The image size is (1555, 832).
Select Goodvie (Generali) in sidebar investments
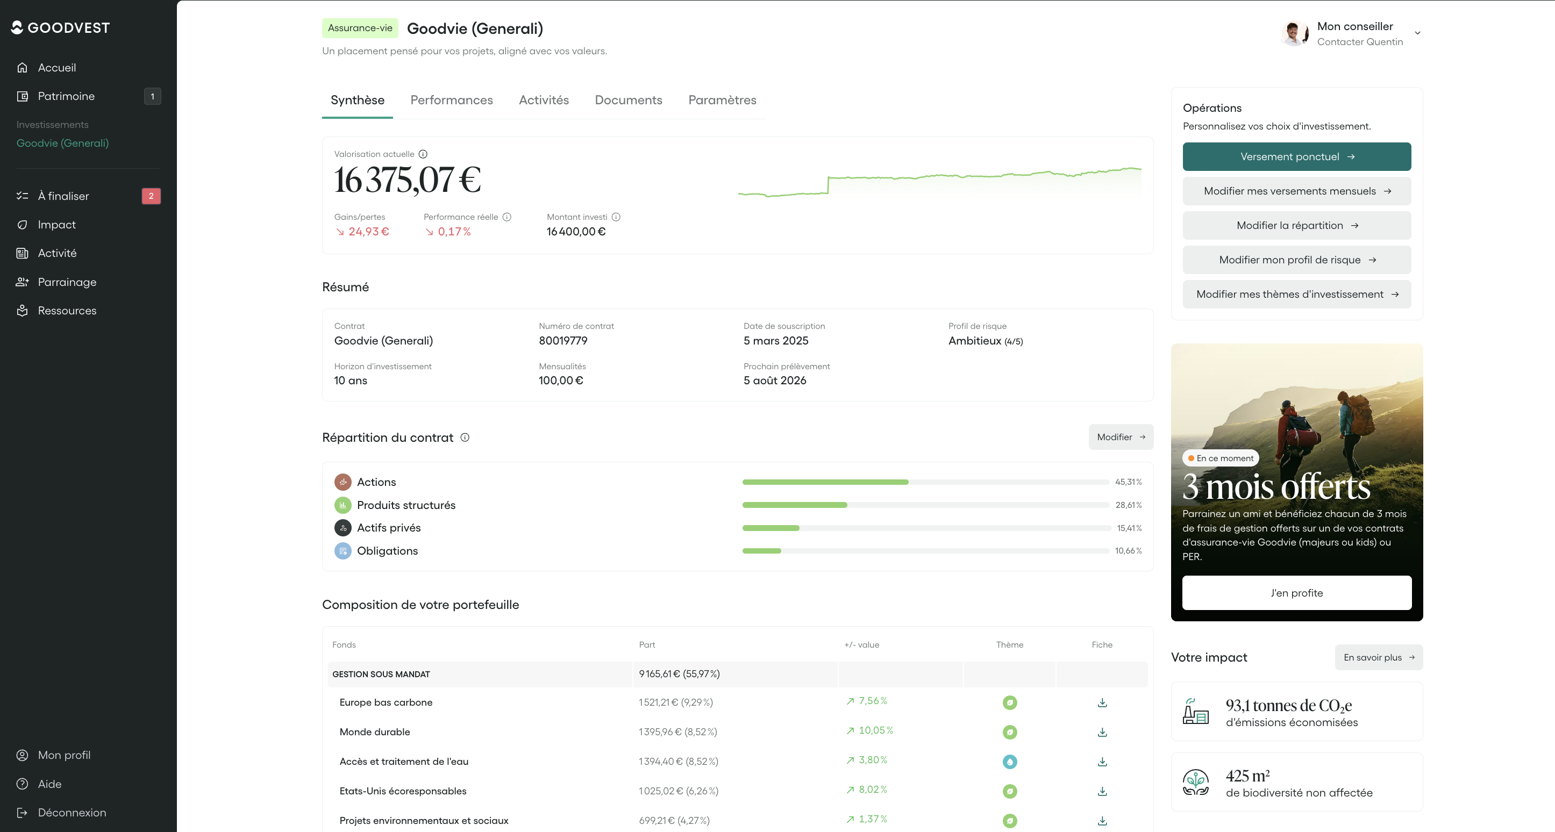point(63,143)
